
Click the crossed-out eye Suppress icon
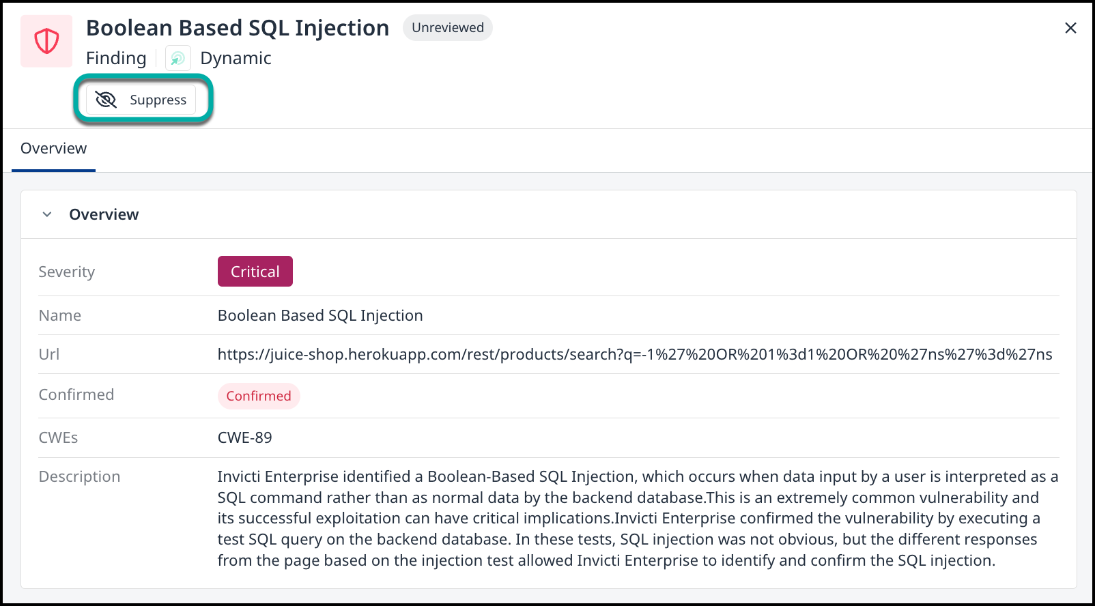pos(106,100)
